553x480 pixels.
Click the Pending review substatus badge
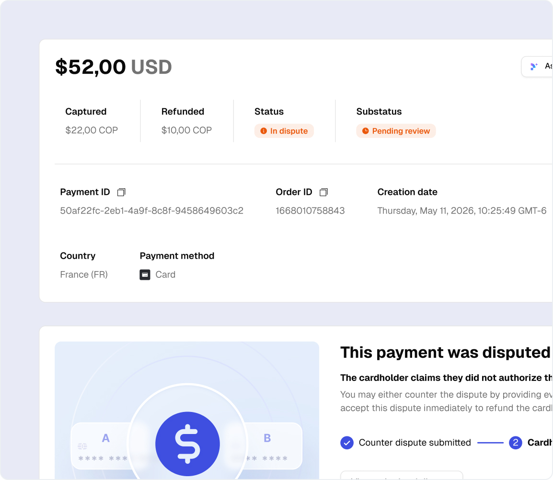[396, 131]
